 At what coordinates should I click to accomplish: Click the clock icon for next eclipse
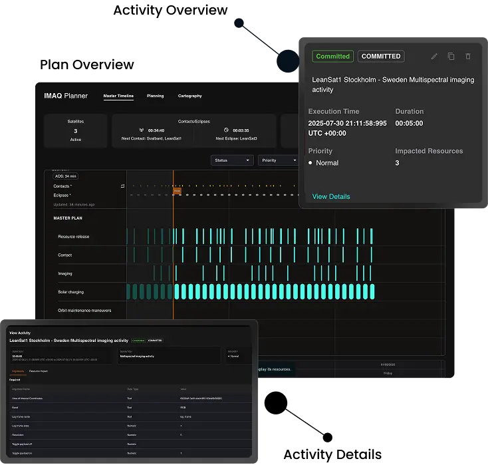[x=226, y=130]
